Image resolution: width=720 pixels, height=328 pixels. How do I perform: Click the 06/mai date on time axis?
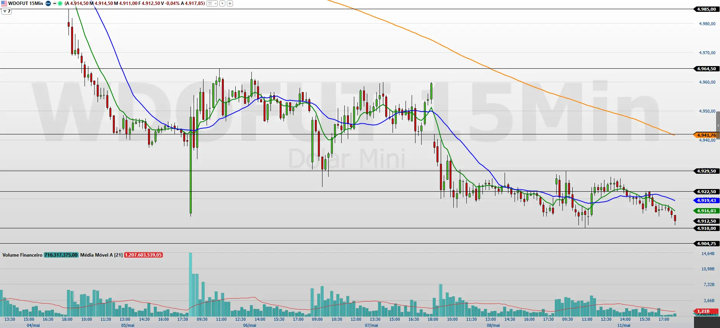[x=249, y=325]
